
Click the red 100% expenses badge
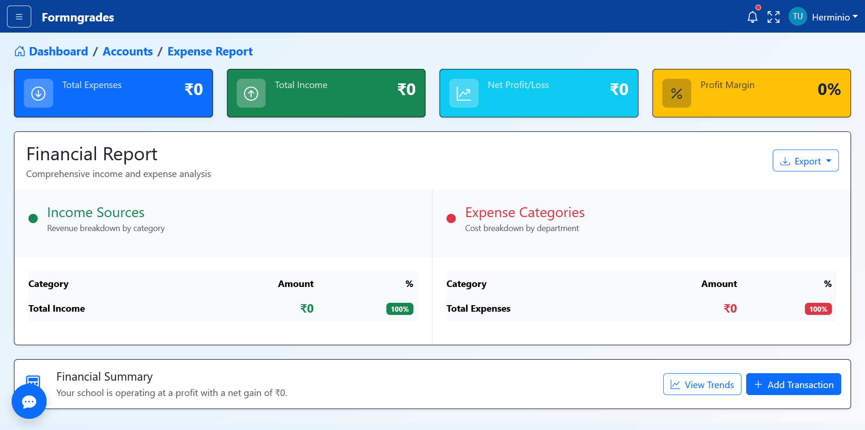[818, 309]
